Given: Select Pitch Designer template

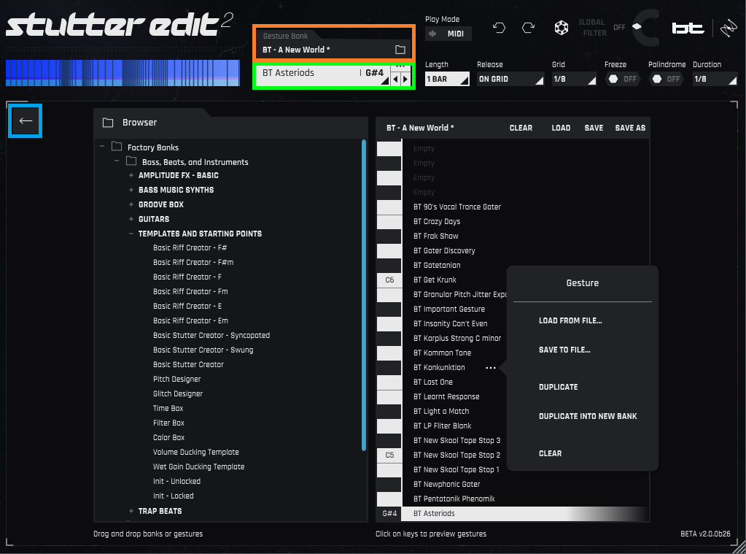Looking at the screenshot, I should 177,379.
